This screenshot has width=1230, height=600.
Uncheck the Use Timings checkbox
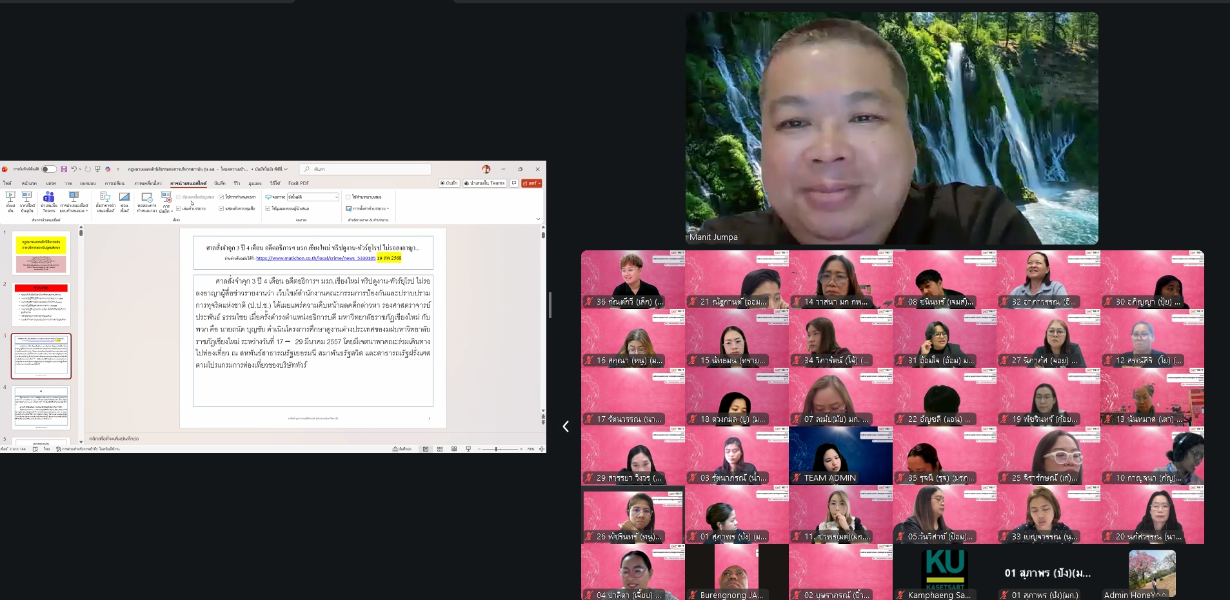(221, 197)
